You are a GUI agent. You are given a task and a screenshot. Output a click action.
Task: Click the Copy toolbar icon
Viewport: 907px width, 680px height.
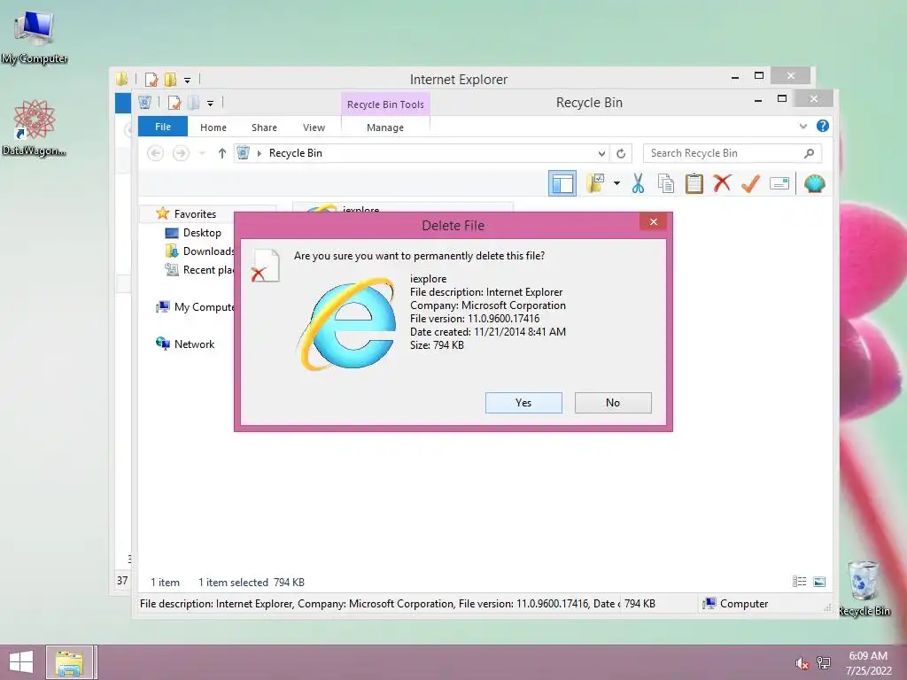pos(666,184)
